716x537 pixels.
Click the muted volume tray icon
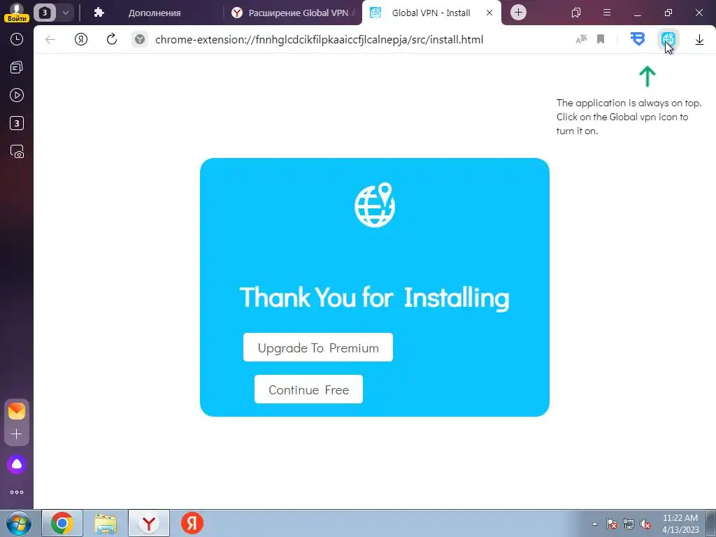[x=645, y=524]
